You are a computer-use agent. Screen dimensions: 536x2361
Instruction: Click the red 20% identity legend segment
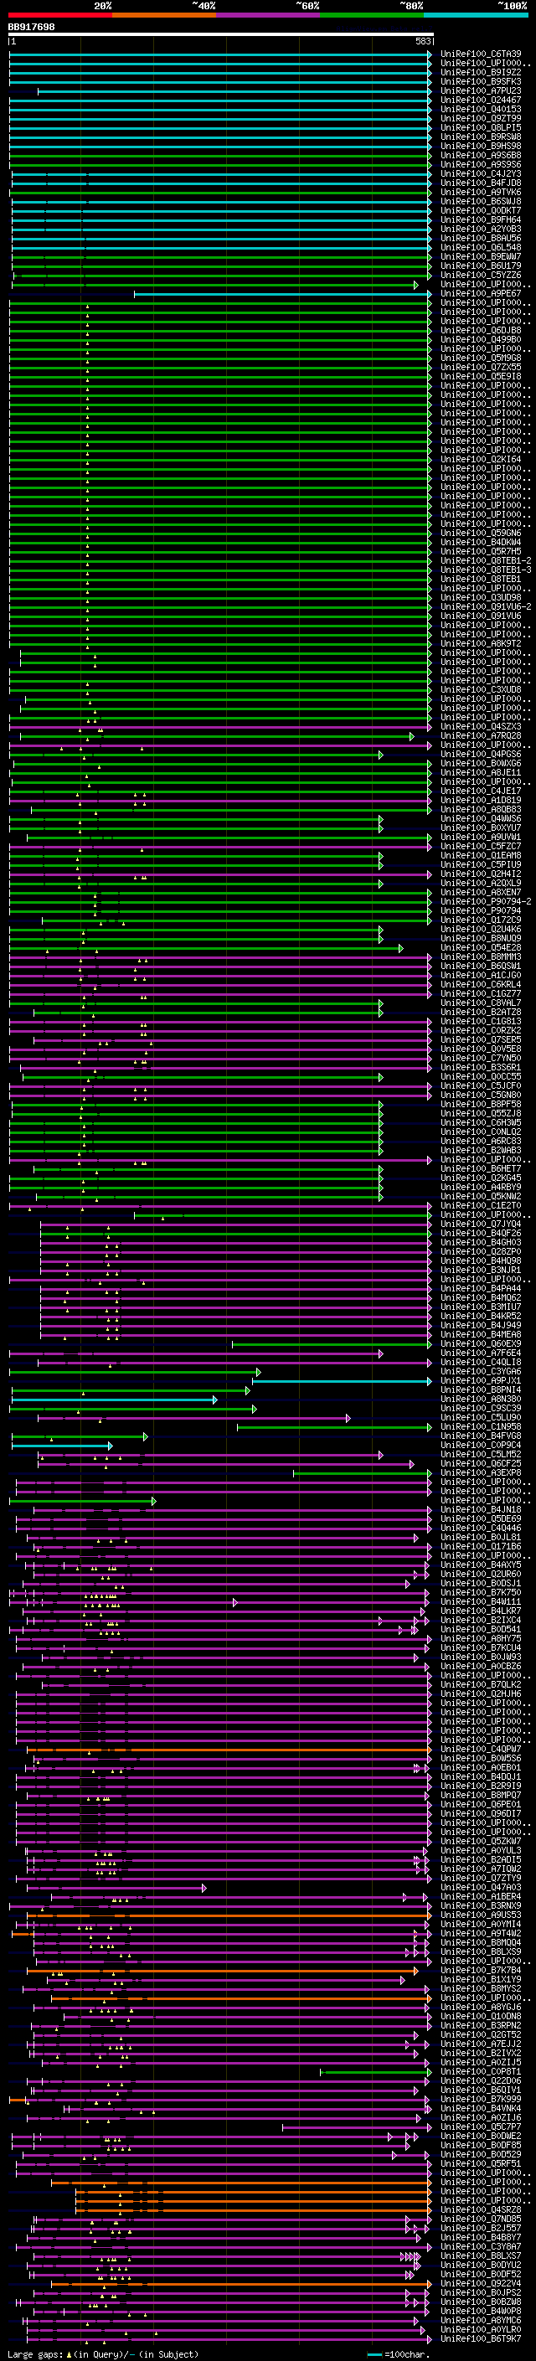click(x=60, y=15)
